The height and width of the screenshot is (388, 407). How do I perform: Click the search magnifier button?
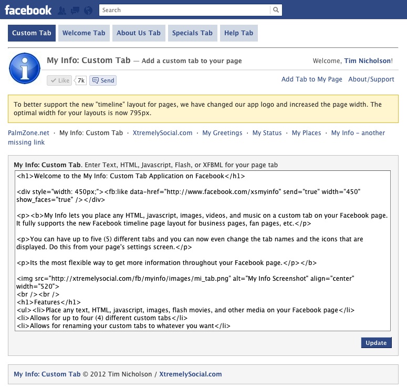[276, 10]
